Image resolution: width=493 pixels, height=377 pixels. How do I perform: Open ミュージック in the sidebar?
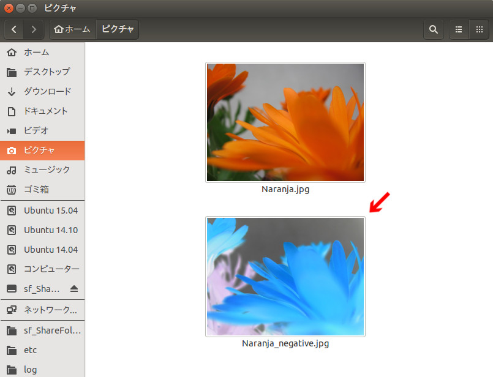pos(42,170)
